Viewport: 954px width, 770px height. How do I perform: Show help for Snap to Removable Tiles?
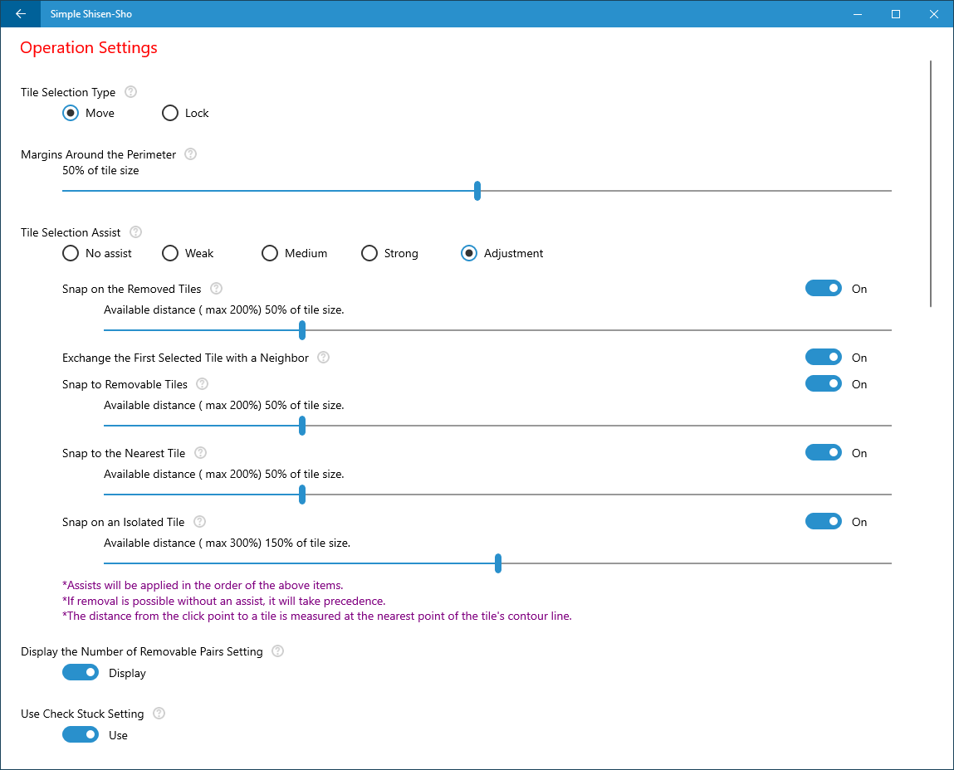[x=203, y=384]
